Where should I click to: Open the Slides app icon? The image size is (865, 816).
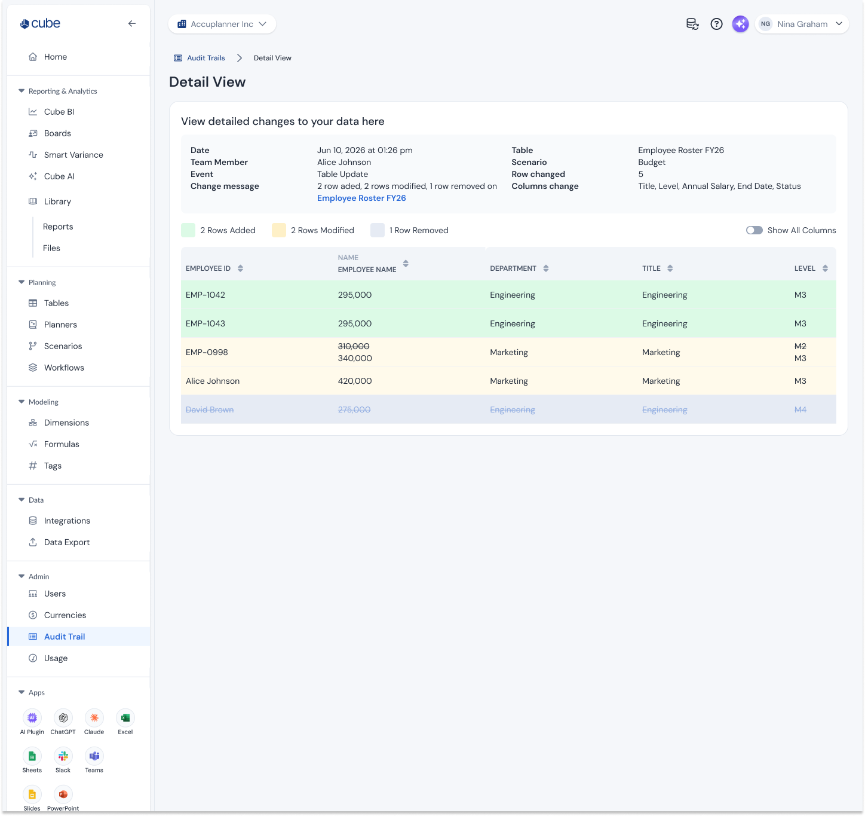32,794
